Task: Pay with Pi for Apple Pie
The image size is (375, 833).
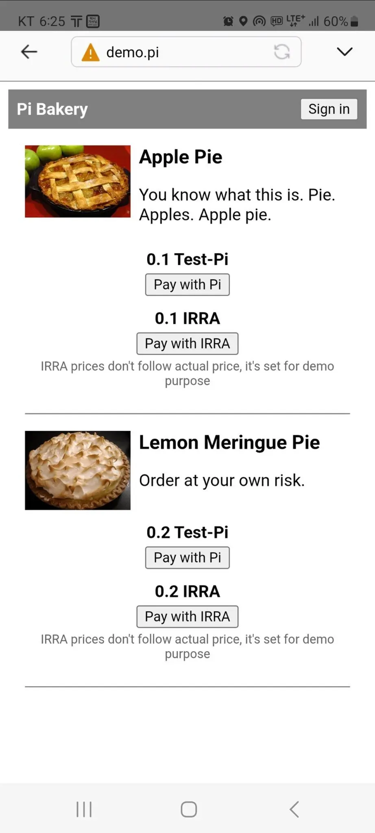Action: click(x=187, y=284)
